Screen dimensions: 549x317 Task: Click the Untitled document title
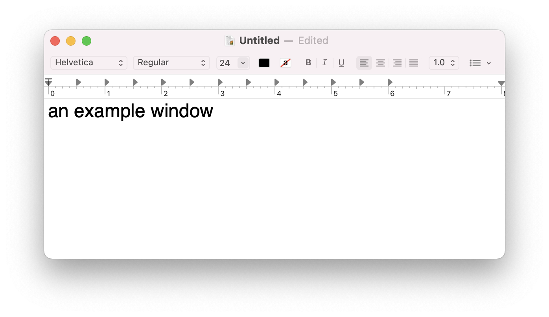pos(260,41)
